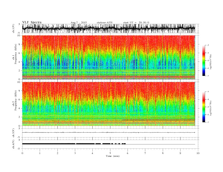This screenshot has height=172, width=223.
Task: Click the "ch.3(V)" axis label
Action: tap(14, 133)
